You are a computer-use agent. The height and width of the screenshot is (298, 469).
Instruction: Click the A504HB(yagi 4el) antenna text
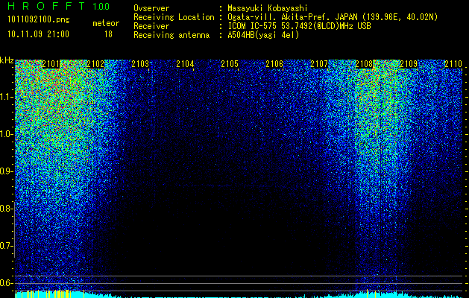[x=263, y=35]
